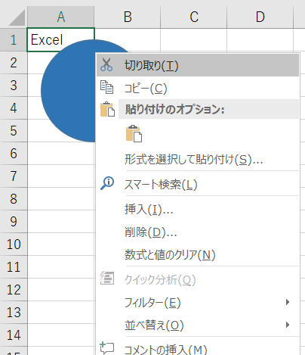Select the blue circle shape

coord(68,96)
